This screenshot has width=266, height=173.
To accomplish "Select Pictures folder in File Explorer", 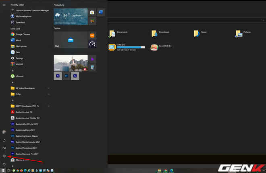I will (x=243, y=33).
